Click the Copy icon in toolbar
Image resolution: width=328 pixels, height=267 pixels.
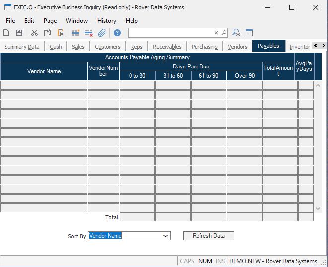(x=47, y=33)
